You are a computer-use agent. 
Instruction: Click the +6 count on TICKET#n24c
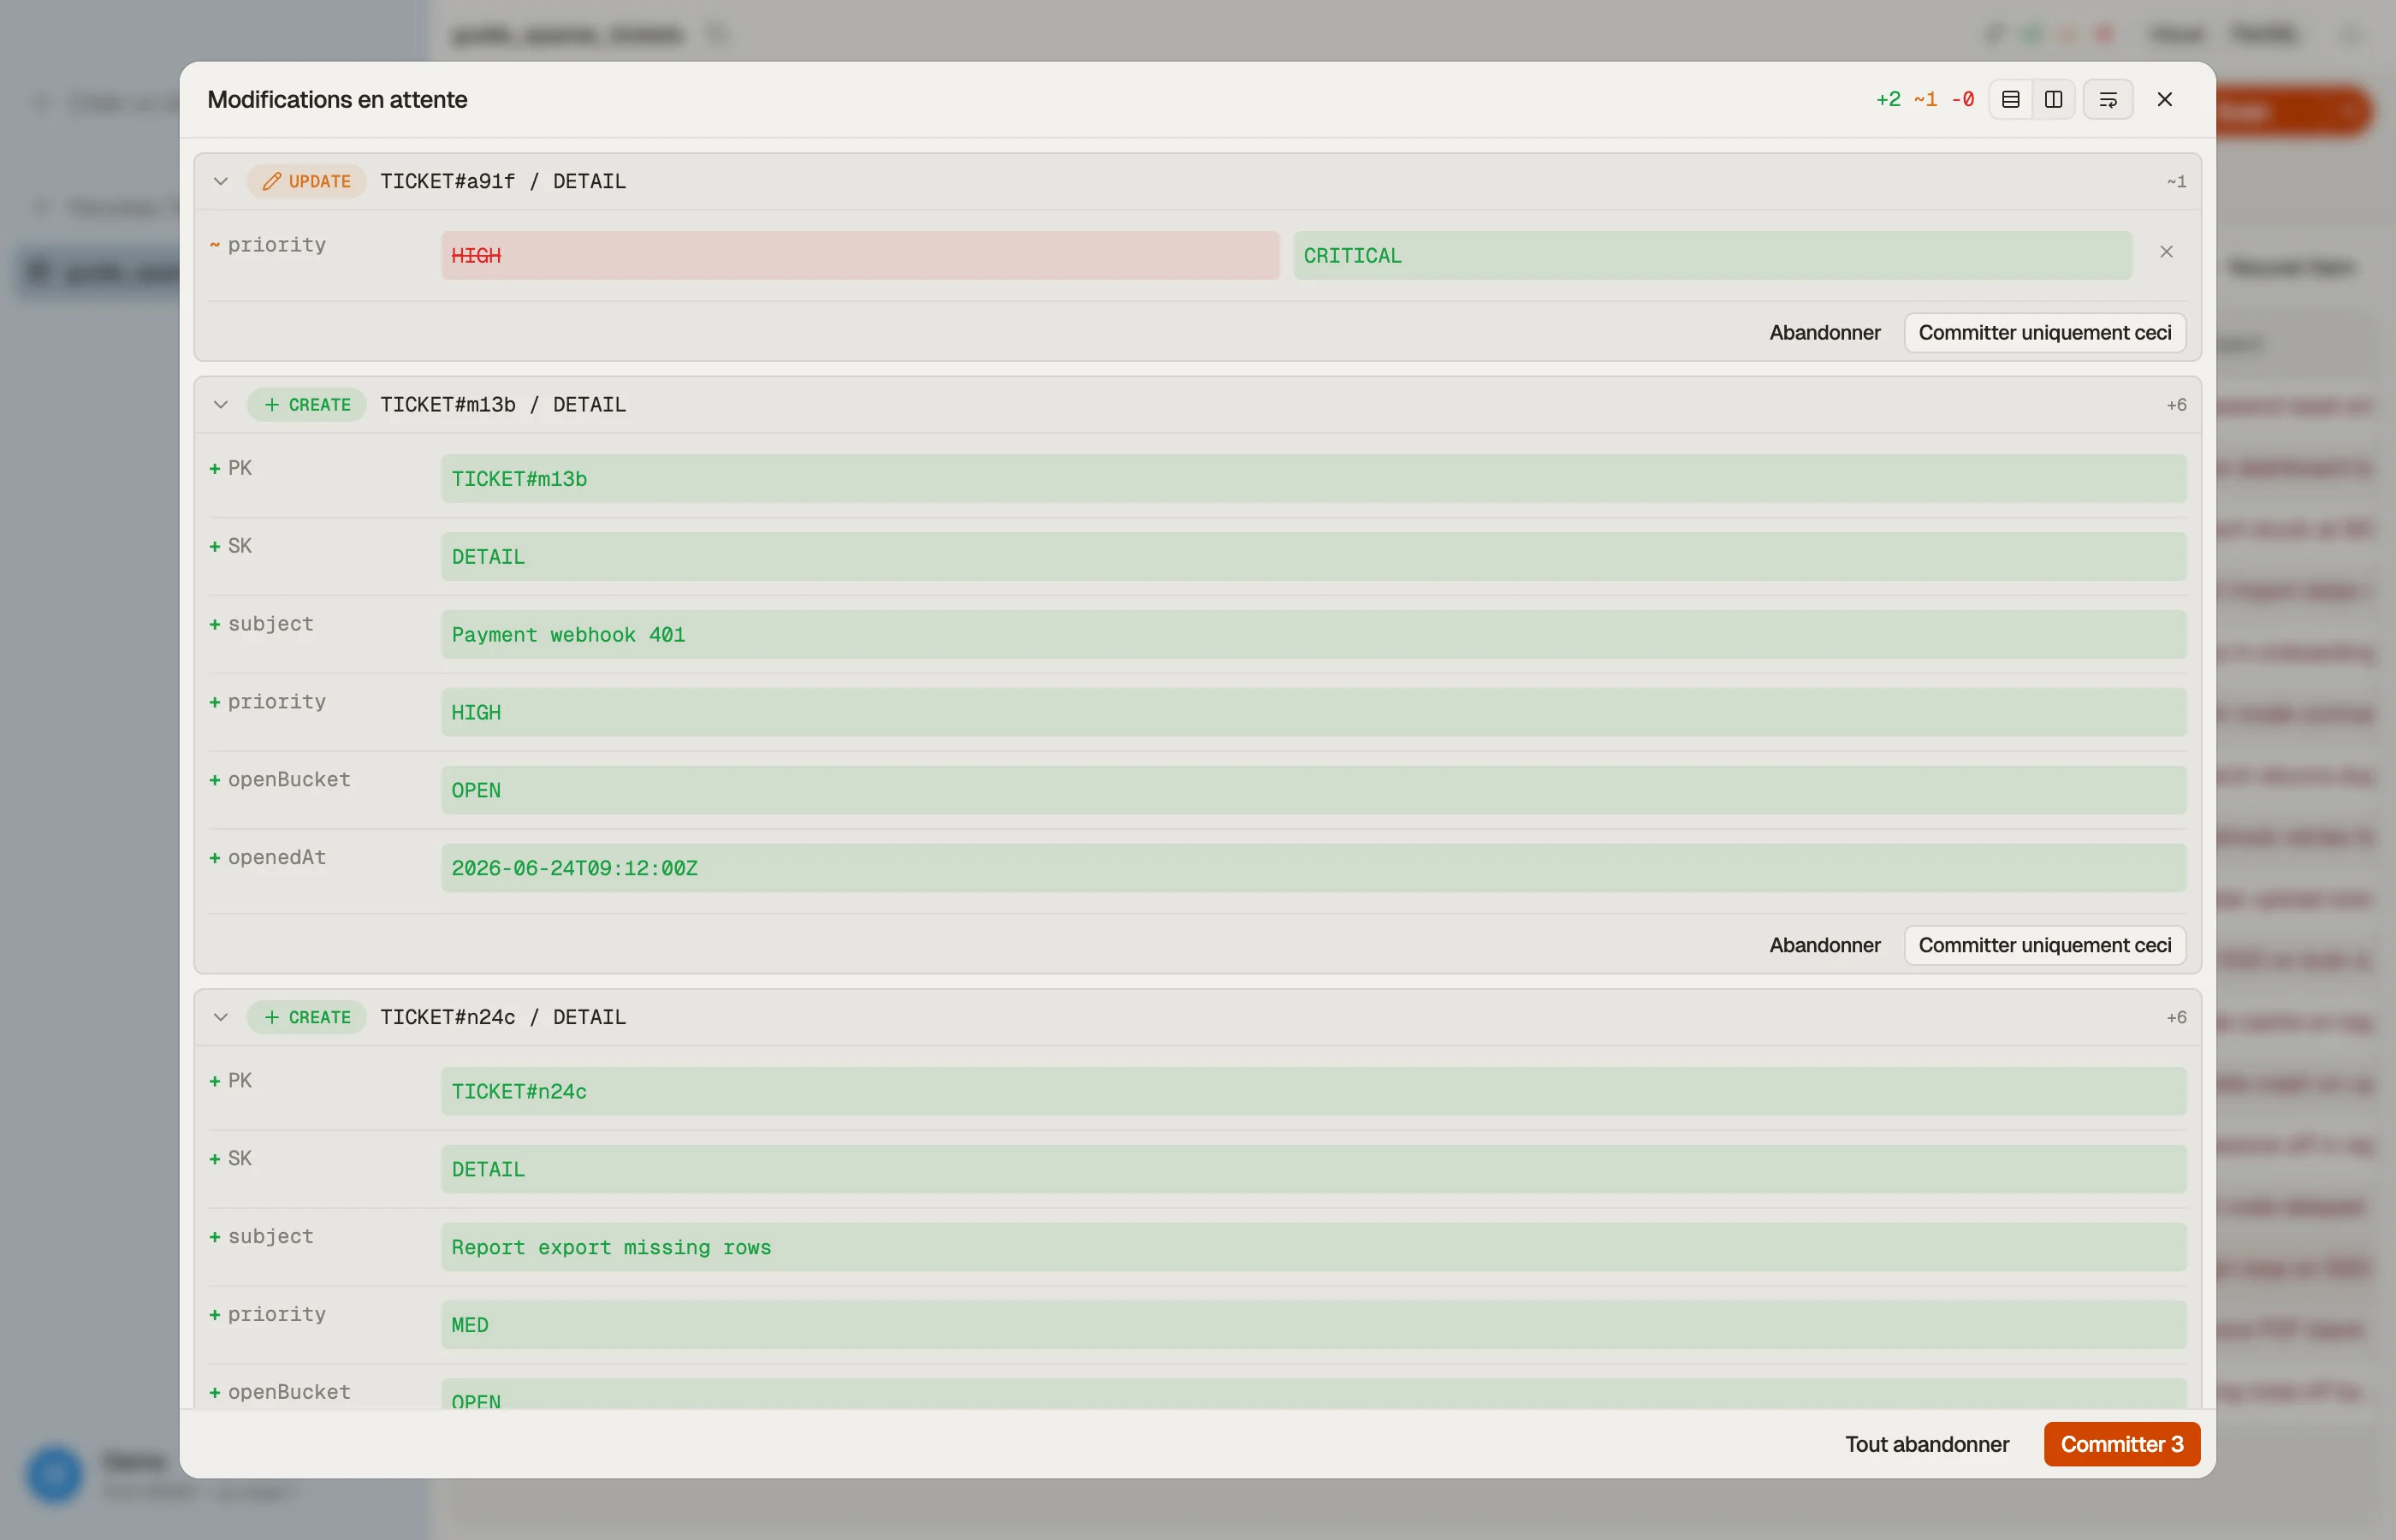(x=2176, y=1017)
